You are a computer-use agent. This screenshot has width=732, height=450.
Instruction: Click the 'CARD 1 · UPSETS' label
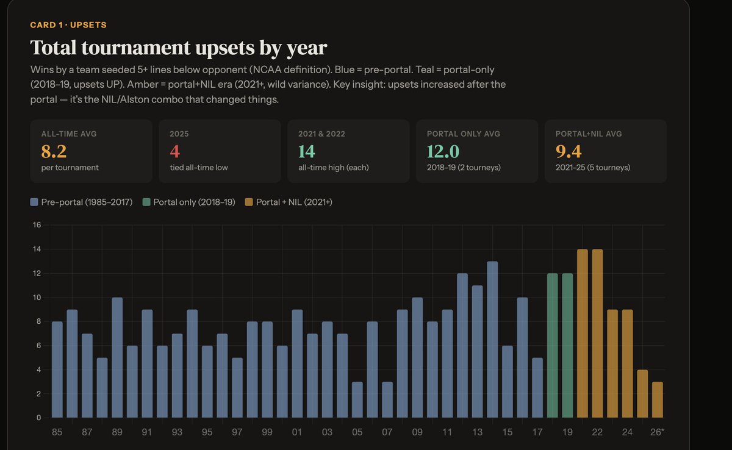point(68,25)
